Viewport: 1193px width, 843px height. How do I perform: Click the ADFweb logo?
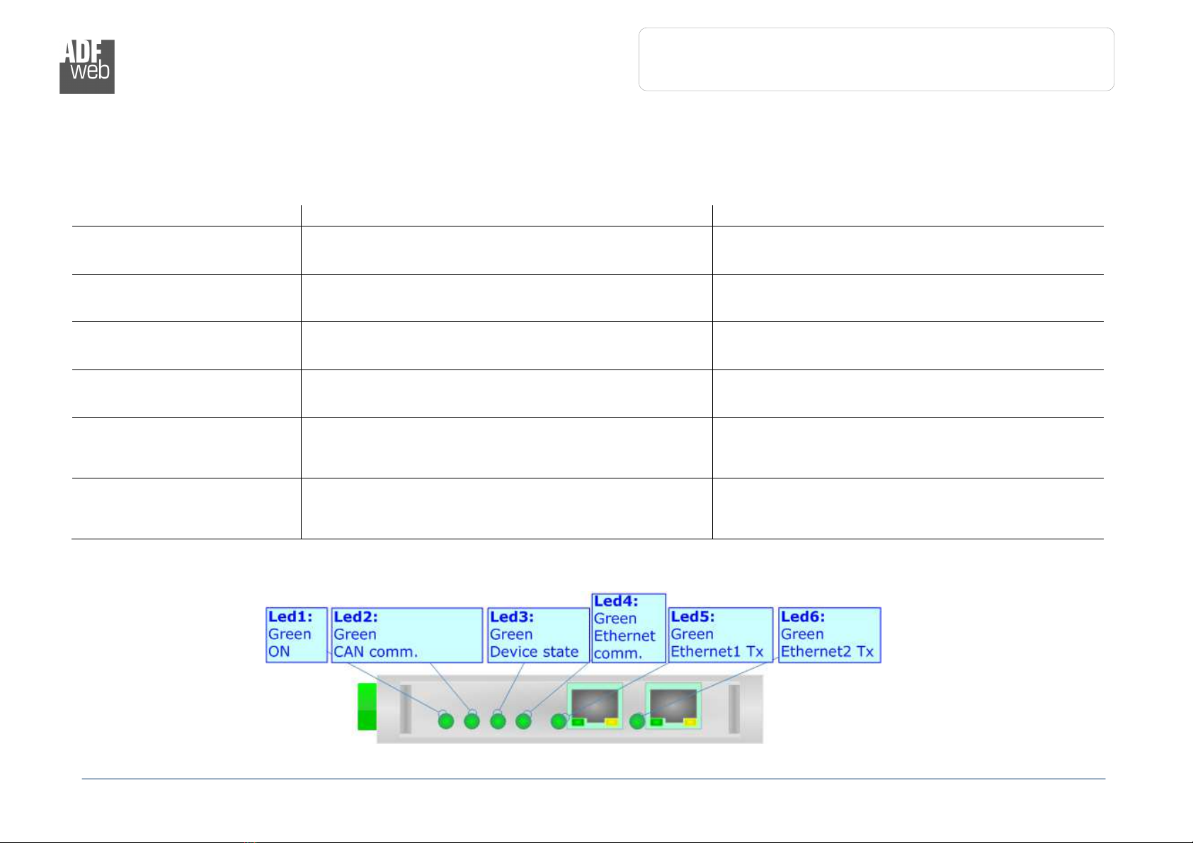click(x=86, y=67)
